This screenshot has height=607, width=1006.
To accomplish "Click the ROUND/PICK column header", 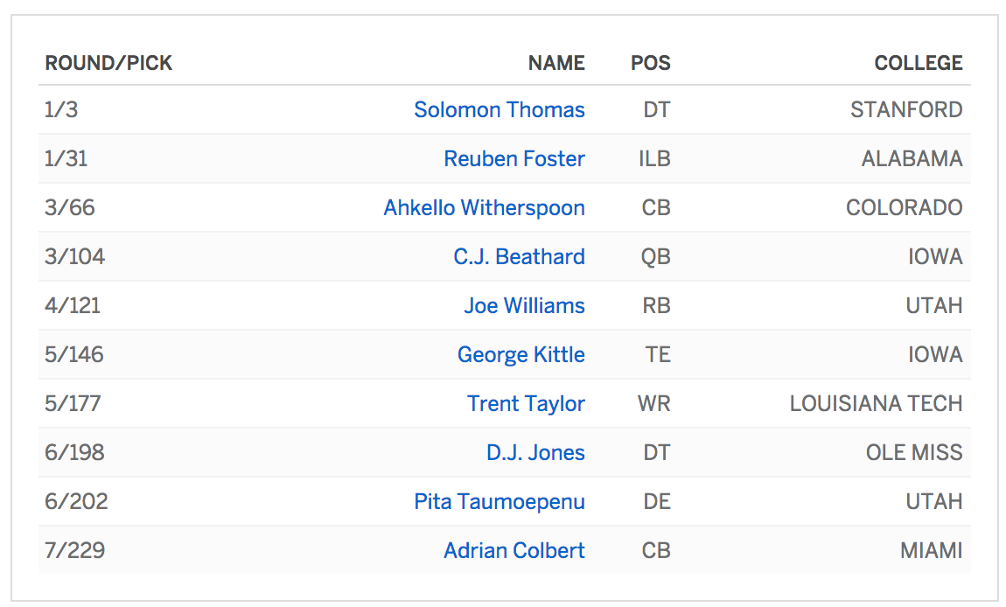I will coord(108,63).
